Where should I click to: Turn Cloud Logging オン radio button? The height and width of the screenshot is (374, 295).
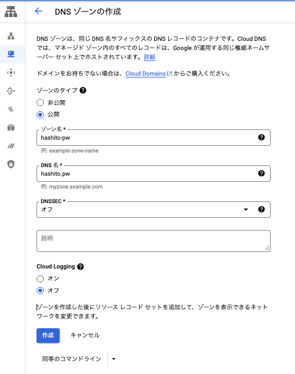[x=40, y=279]
